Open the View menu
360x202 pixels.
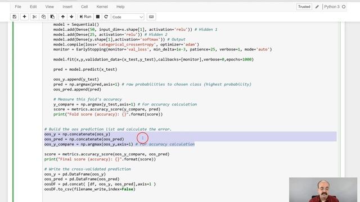point(49,7)
